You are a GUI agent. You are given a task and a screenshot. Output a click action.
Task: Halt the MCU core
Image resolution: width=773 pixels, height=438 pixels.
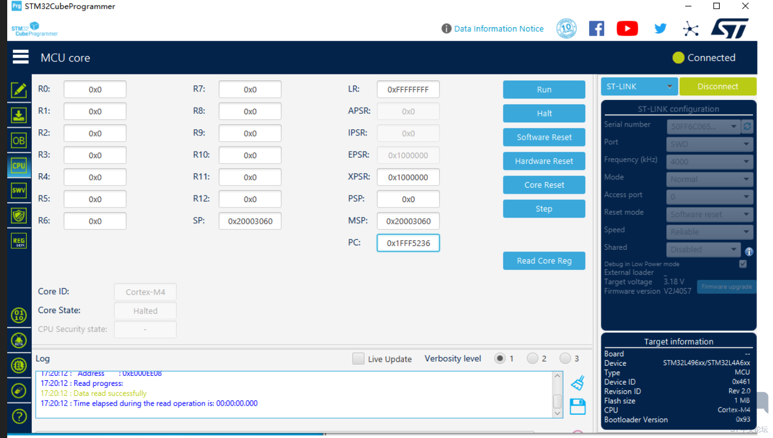pyautogui.click(x=544, y=113)
